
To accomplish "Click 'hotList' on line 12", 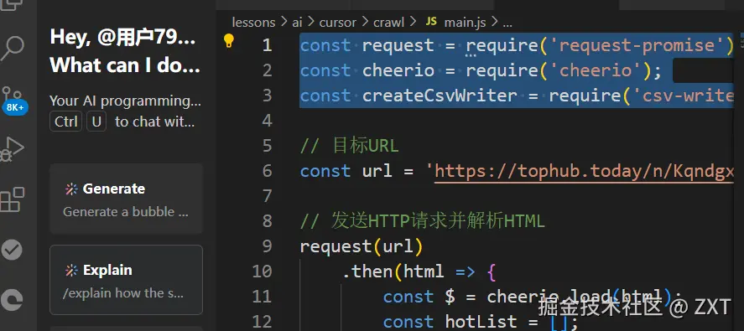I will click(481, 322).
